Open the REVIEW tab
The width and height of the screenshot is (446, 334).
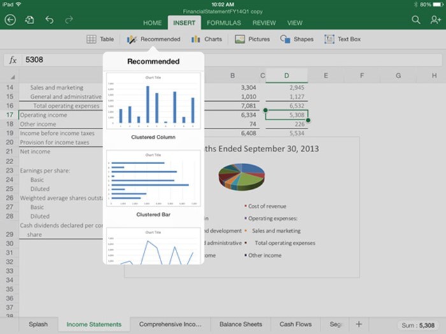coord(264,23)
